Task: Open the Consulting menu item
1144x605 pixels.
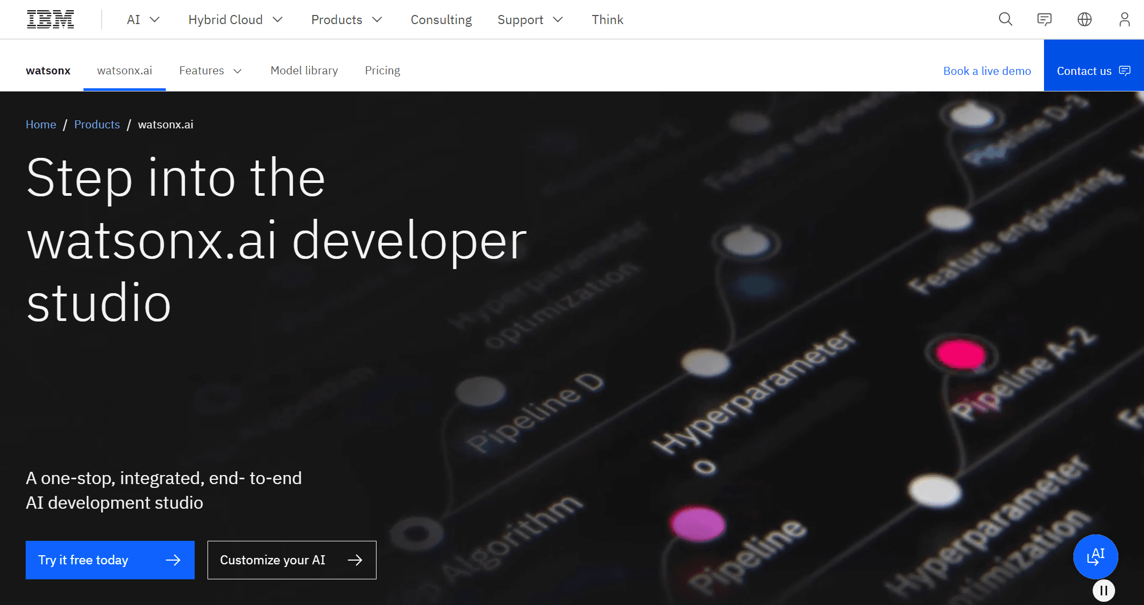Action: (441, 20)
